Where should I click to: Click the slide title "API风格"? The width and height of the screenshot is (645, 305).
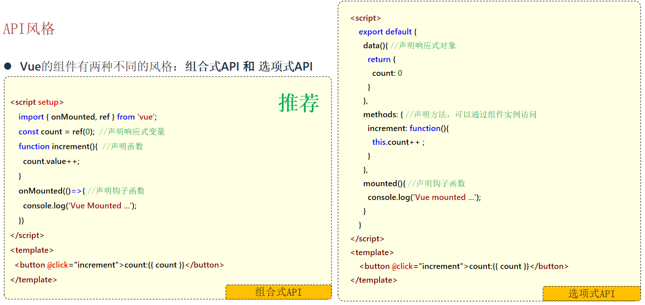click(x=29, y=29)
